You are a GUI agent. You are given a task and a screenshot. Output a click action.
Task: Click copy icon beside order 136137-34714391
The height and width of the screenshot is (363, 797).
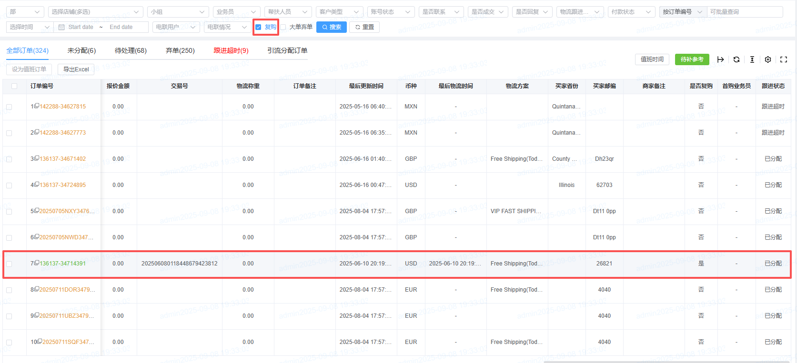37,263
